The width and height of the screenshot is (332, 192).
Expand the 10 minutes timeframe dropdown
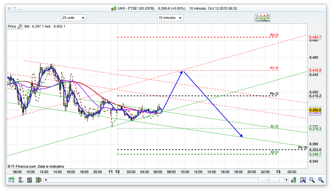pyautogui.click(x=170, y=18)
